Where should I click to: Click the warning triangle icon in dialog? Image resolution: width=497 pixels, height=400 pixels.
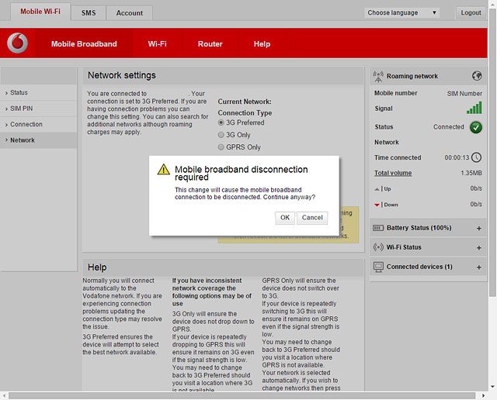click(x=163, y=169)
